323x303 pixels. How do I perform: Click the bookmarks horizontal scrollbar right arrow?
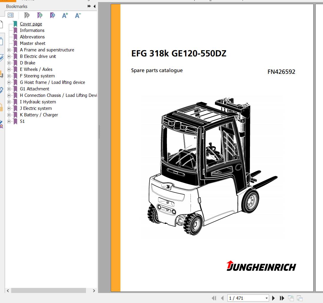click(94, 291)
